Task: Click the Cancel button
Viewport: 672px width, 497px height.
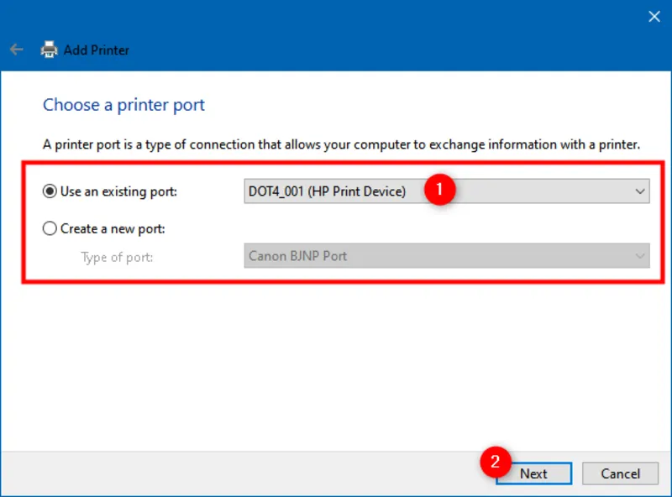Action: coord(620,473)
